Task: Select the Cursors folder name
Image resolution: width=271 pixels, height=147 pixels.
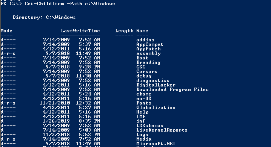Action: (147, 71)
